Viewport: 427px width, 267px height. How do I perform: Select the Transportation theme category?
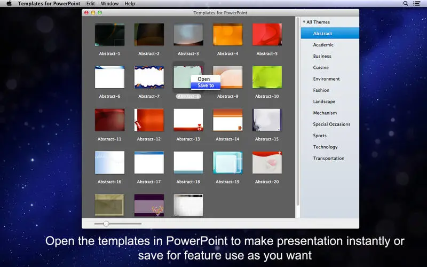point(330,158)
